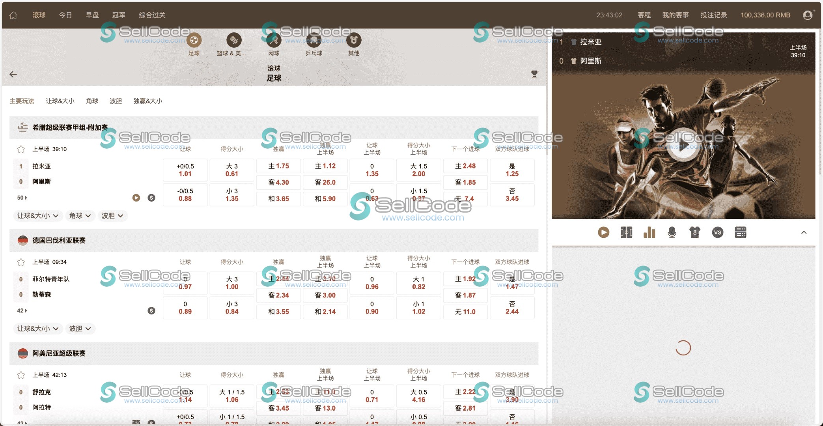Expand the 角球 dropdown under Greek league match
The height and width of the screenshot is (426, 823).
click(x=80, y=216)
